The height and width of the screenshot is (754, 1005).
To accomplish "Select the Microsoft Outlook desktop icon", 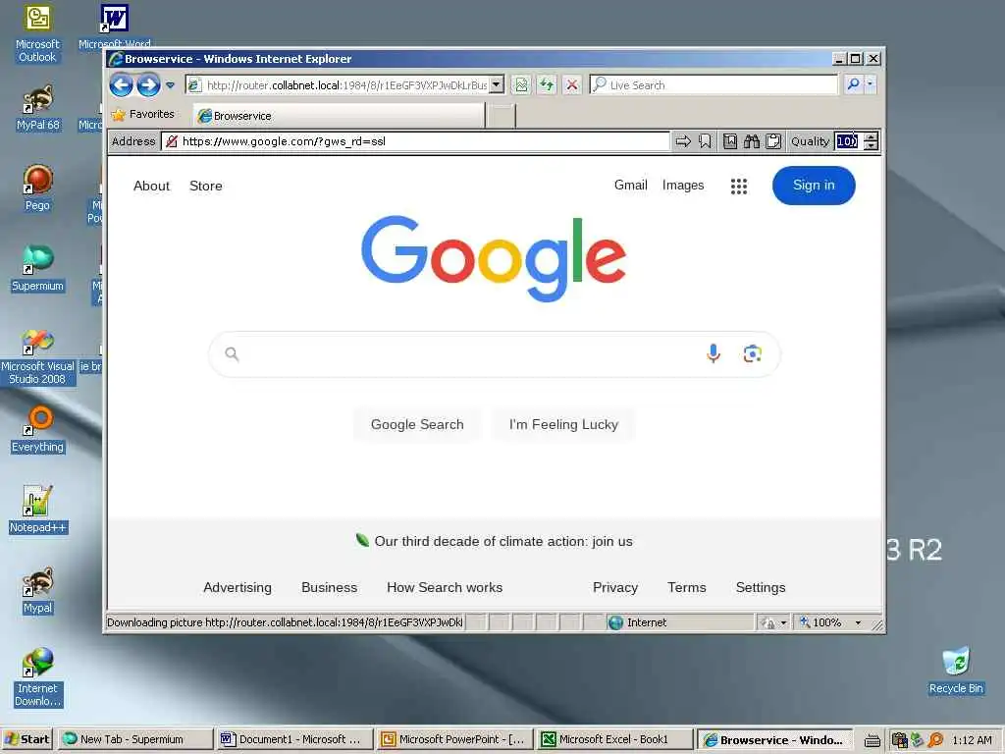I will 37,32.
